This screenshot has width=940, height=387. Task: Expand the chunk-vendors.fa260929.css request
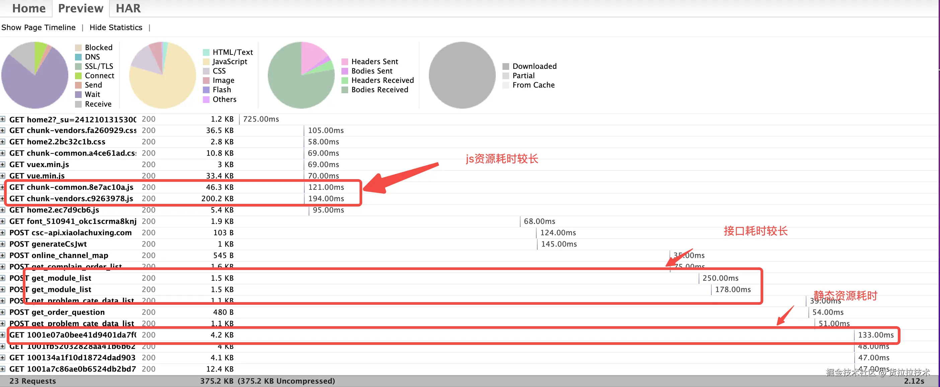point(3,130)
